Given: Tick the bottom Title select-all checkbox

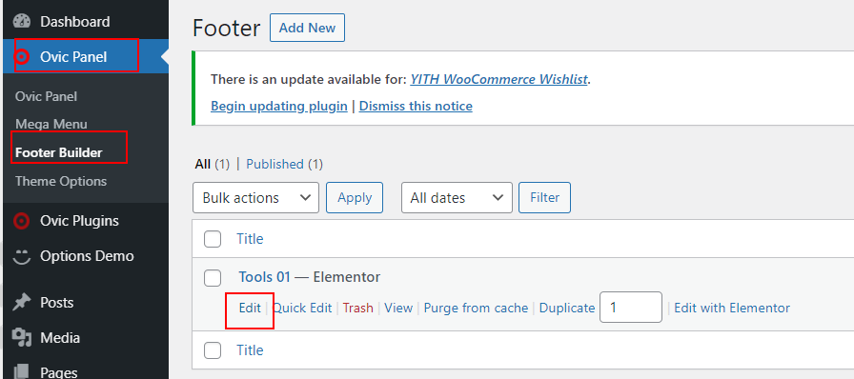Looking at the screenshot, I should [x=213, y=350].
